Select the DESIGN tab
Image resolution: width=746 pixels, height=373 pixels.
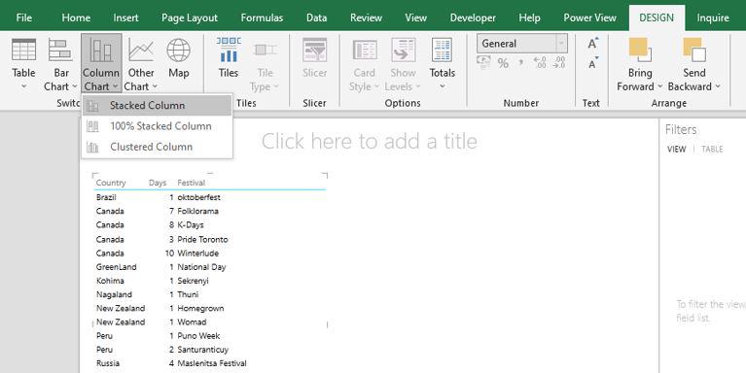pos(657,18)
